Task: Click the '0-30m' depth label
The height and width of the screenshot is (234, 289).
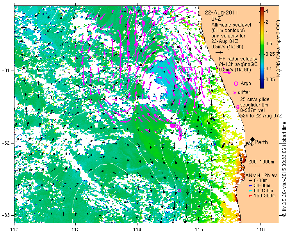Action: point(260,181)
